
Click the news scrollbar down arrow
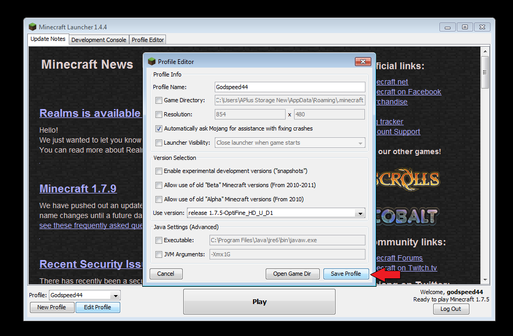coord(485,280)
